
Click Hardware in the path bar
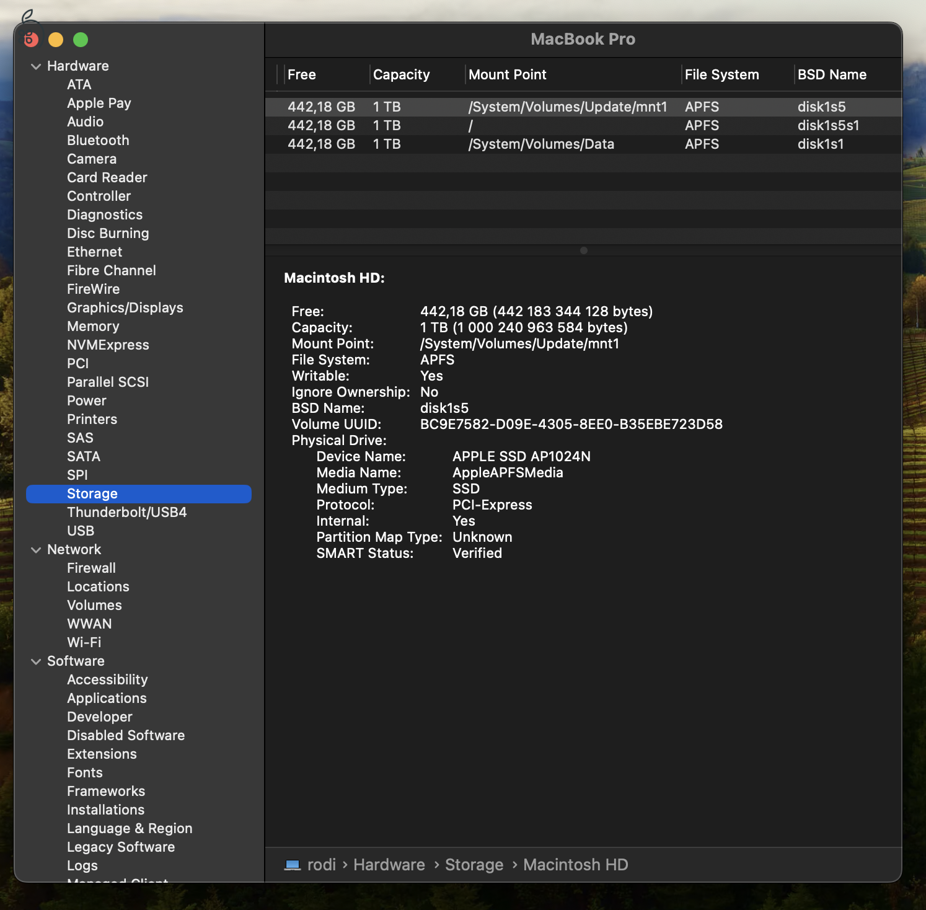[x=389, y=865]
